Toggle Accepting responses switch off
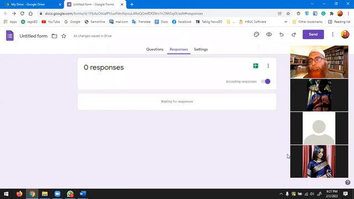The image size is (354, 199). [x=265, y=81]
